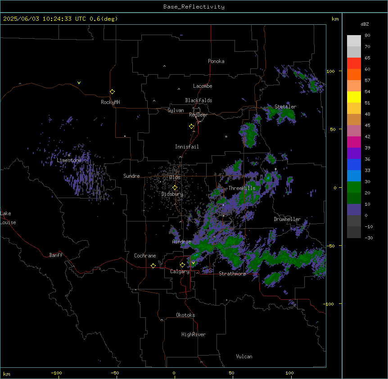The width and height of the screenshot is (388, 379).
Task: Click the yellow V marker east of Calgary diamond
Action: click(193, 263)
